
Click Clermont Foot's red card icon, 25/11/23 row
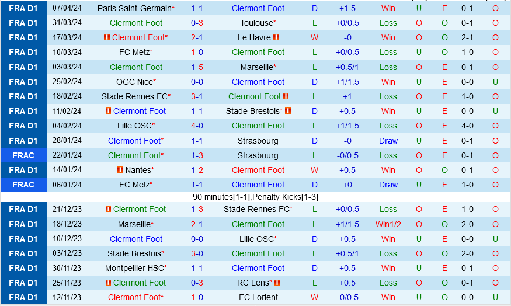coord(108,283)
